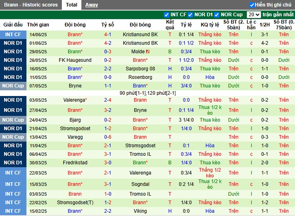Click the 1/2H column header
Image resolution: width=295 pixels, height=216 pixels.
click(264, 25)
